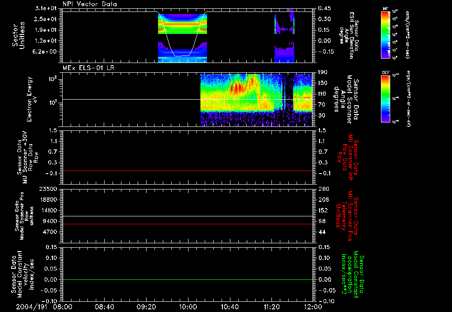Click the DEF color bar legend

click(386, 99)
